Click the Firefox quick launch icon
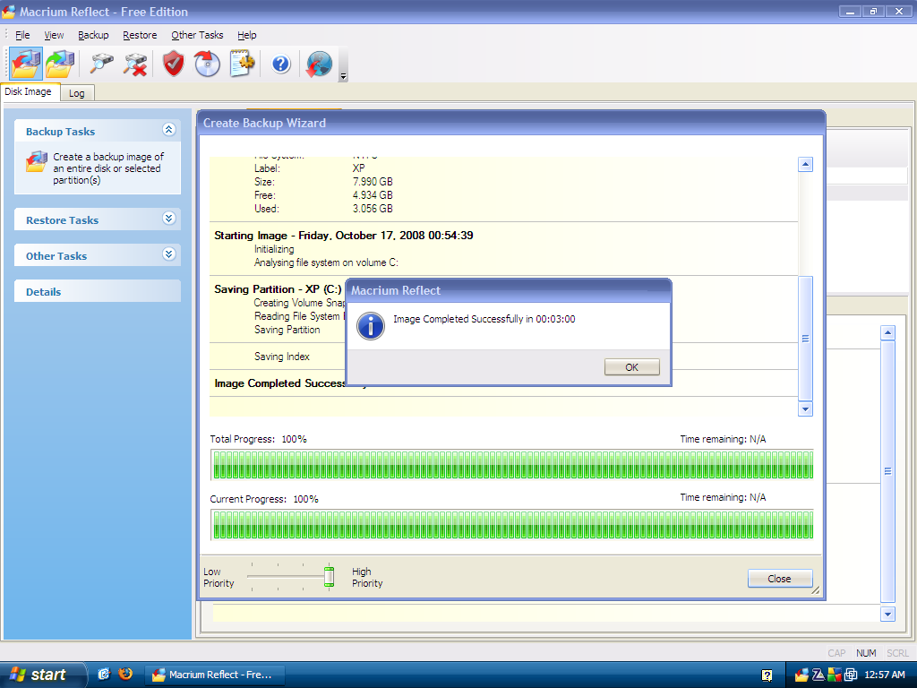 coord(125,674)
